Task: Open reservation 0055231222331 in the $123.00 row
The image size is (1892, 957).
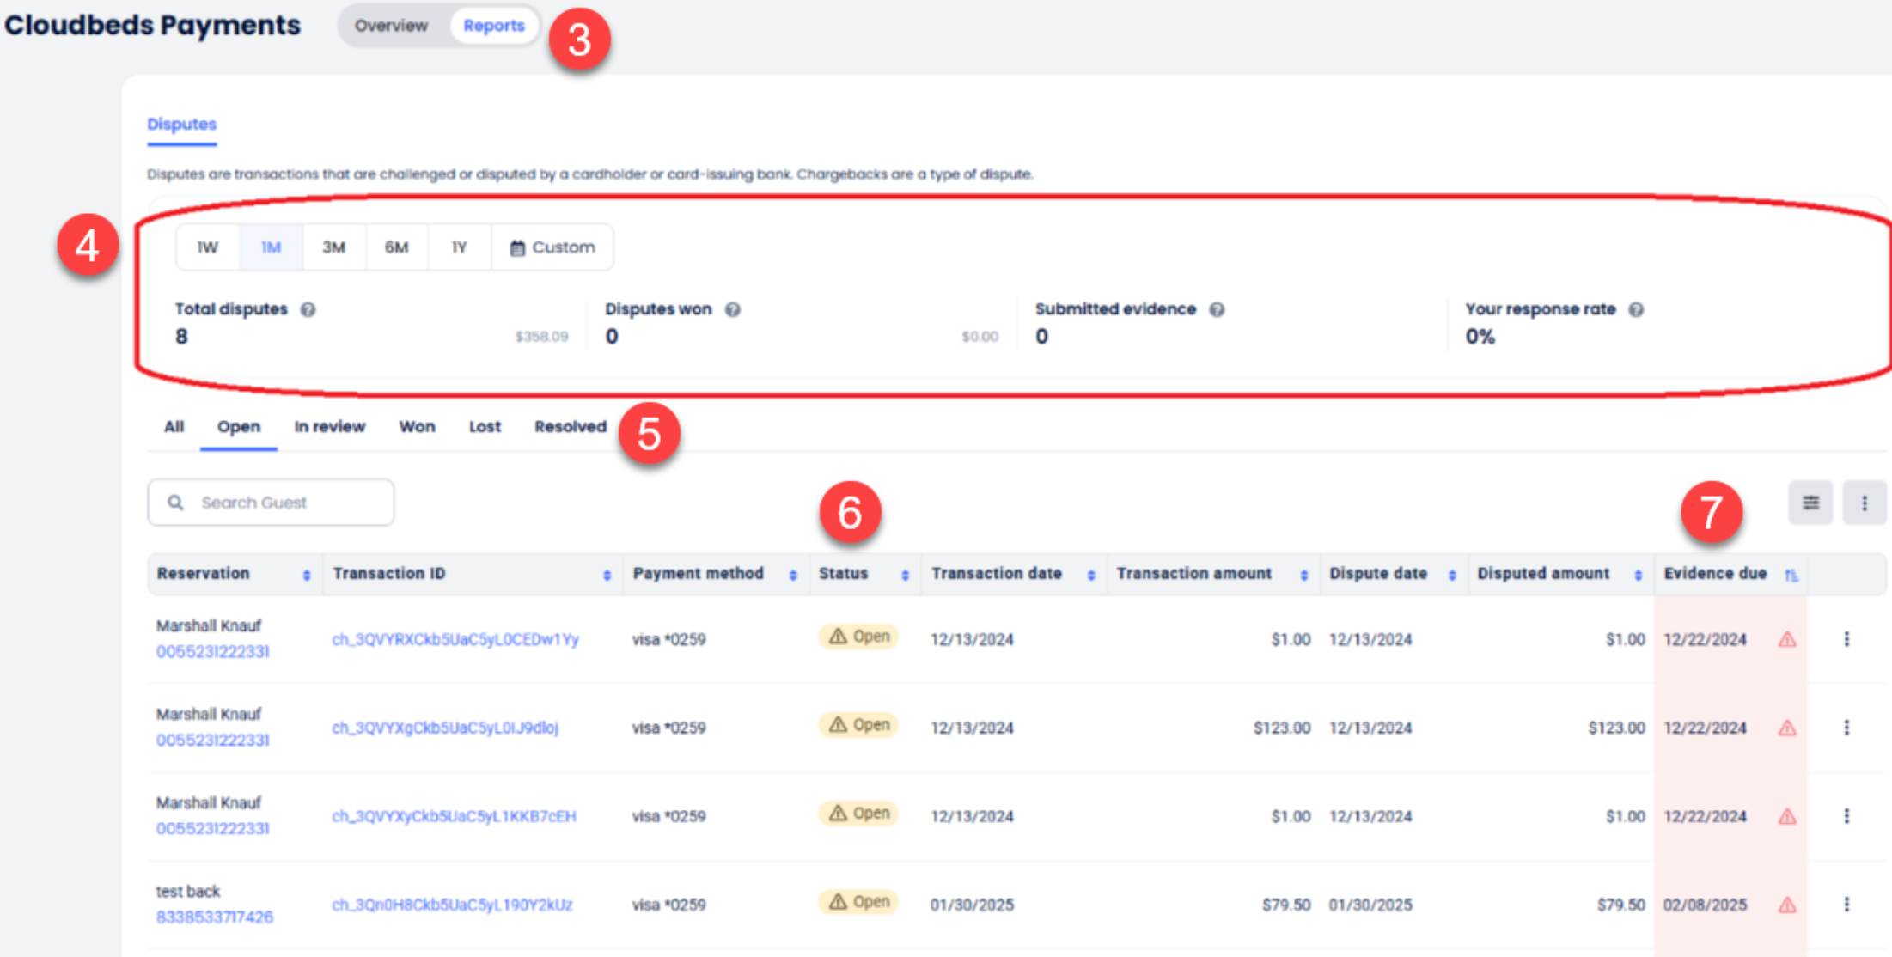Action: tap(212, 741)
